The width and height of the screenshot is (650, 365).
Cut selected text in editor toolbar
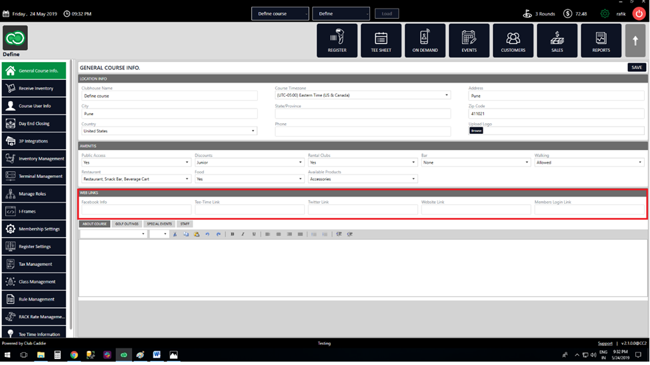[x=175, y=234]
